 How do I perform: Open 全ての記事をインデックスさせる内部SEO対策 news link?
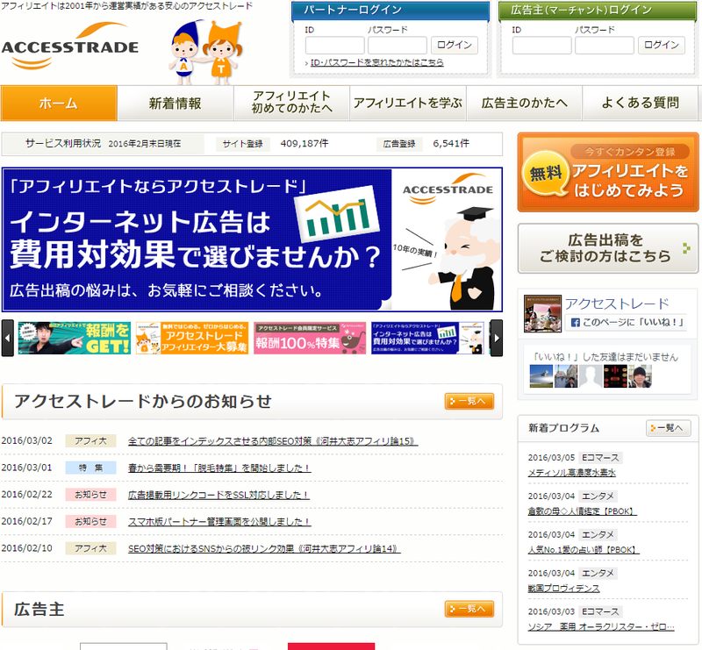273,441
